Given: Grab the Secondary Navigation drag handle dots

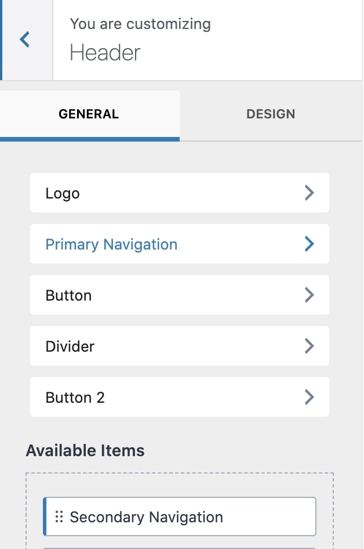Looking at the screenshot, I should pos(59,517).
